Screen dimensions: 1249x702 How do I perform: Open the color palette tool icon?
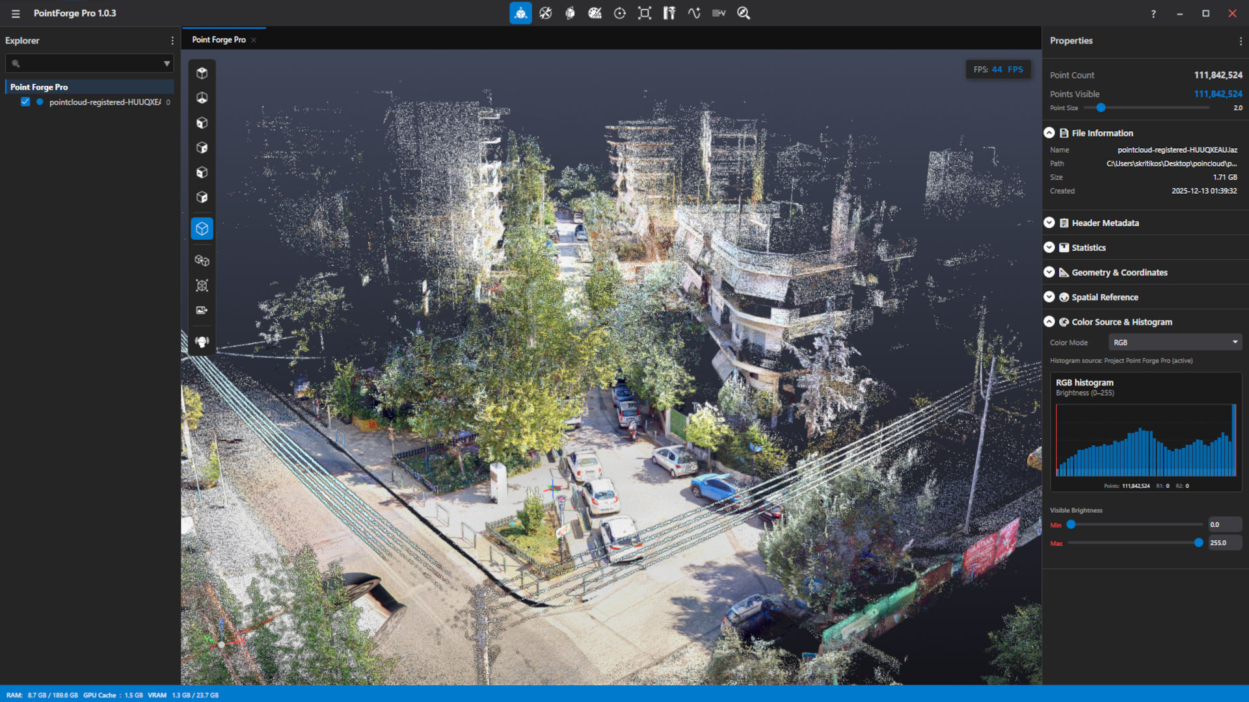(595, 13)
